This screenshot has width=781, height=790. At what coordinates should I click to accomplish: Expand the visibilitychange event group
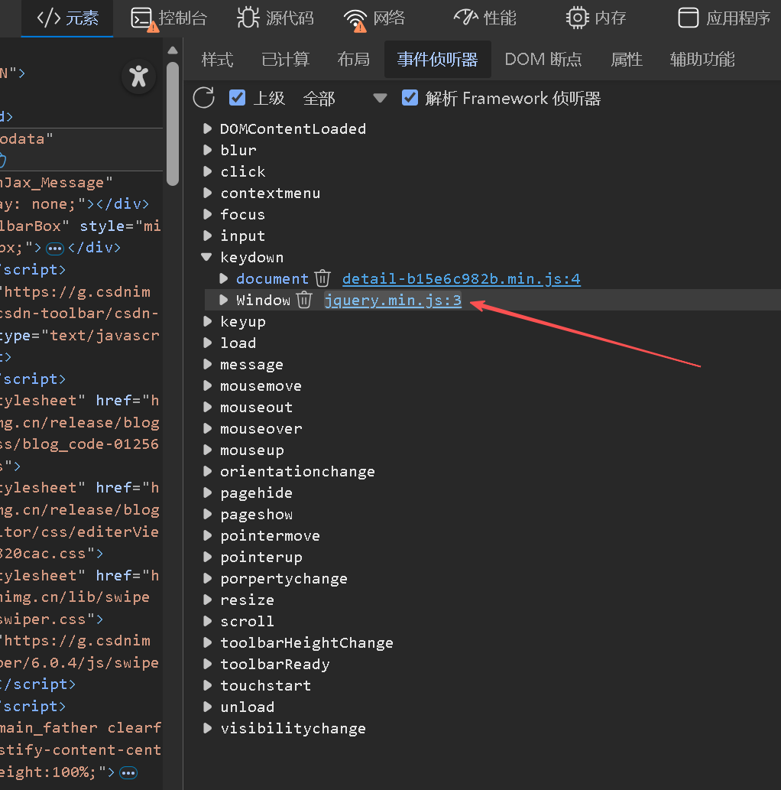(207, 728)
